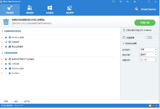Open the chat bubble icon in title bar
This screenshot has width=160, height=109.
coord(120,2)
